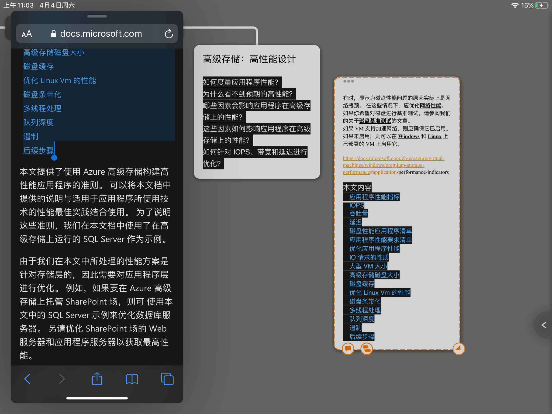Open the 遏制 link in Safari

pyautogui.click(x=31, y=136)
